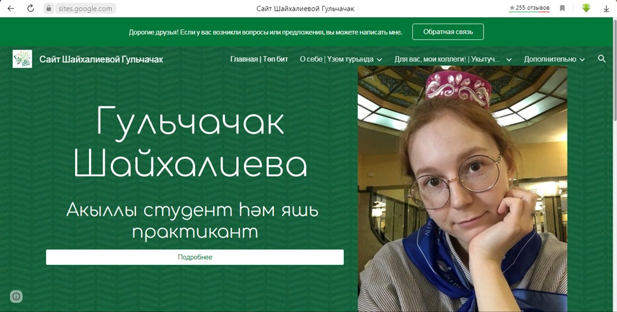Reload the page with the refresh icon

point(31,8)
